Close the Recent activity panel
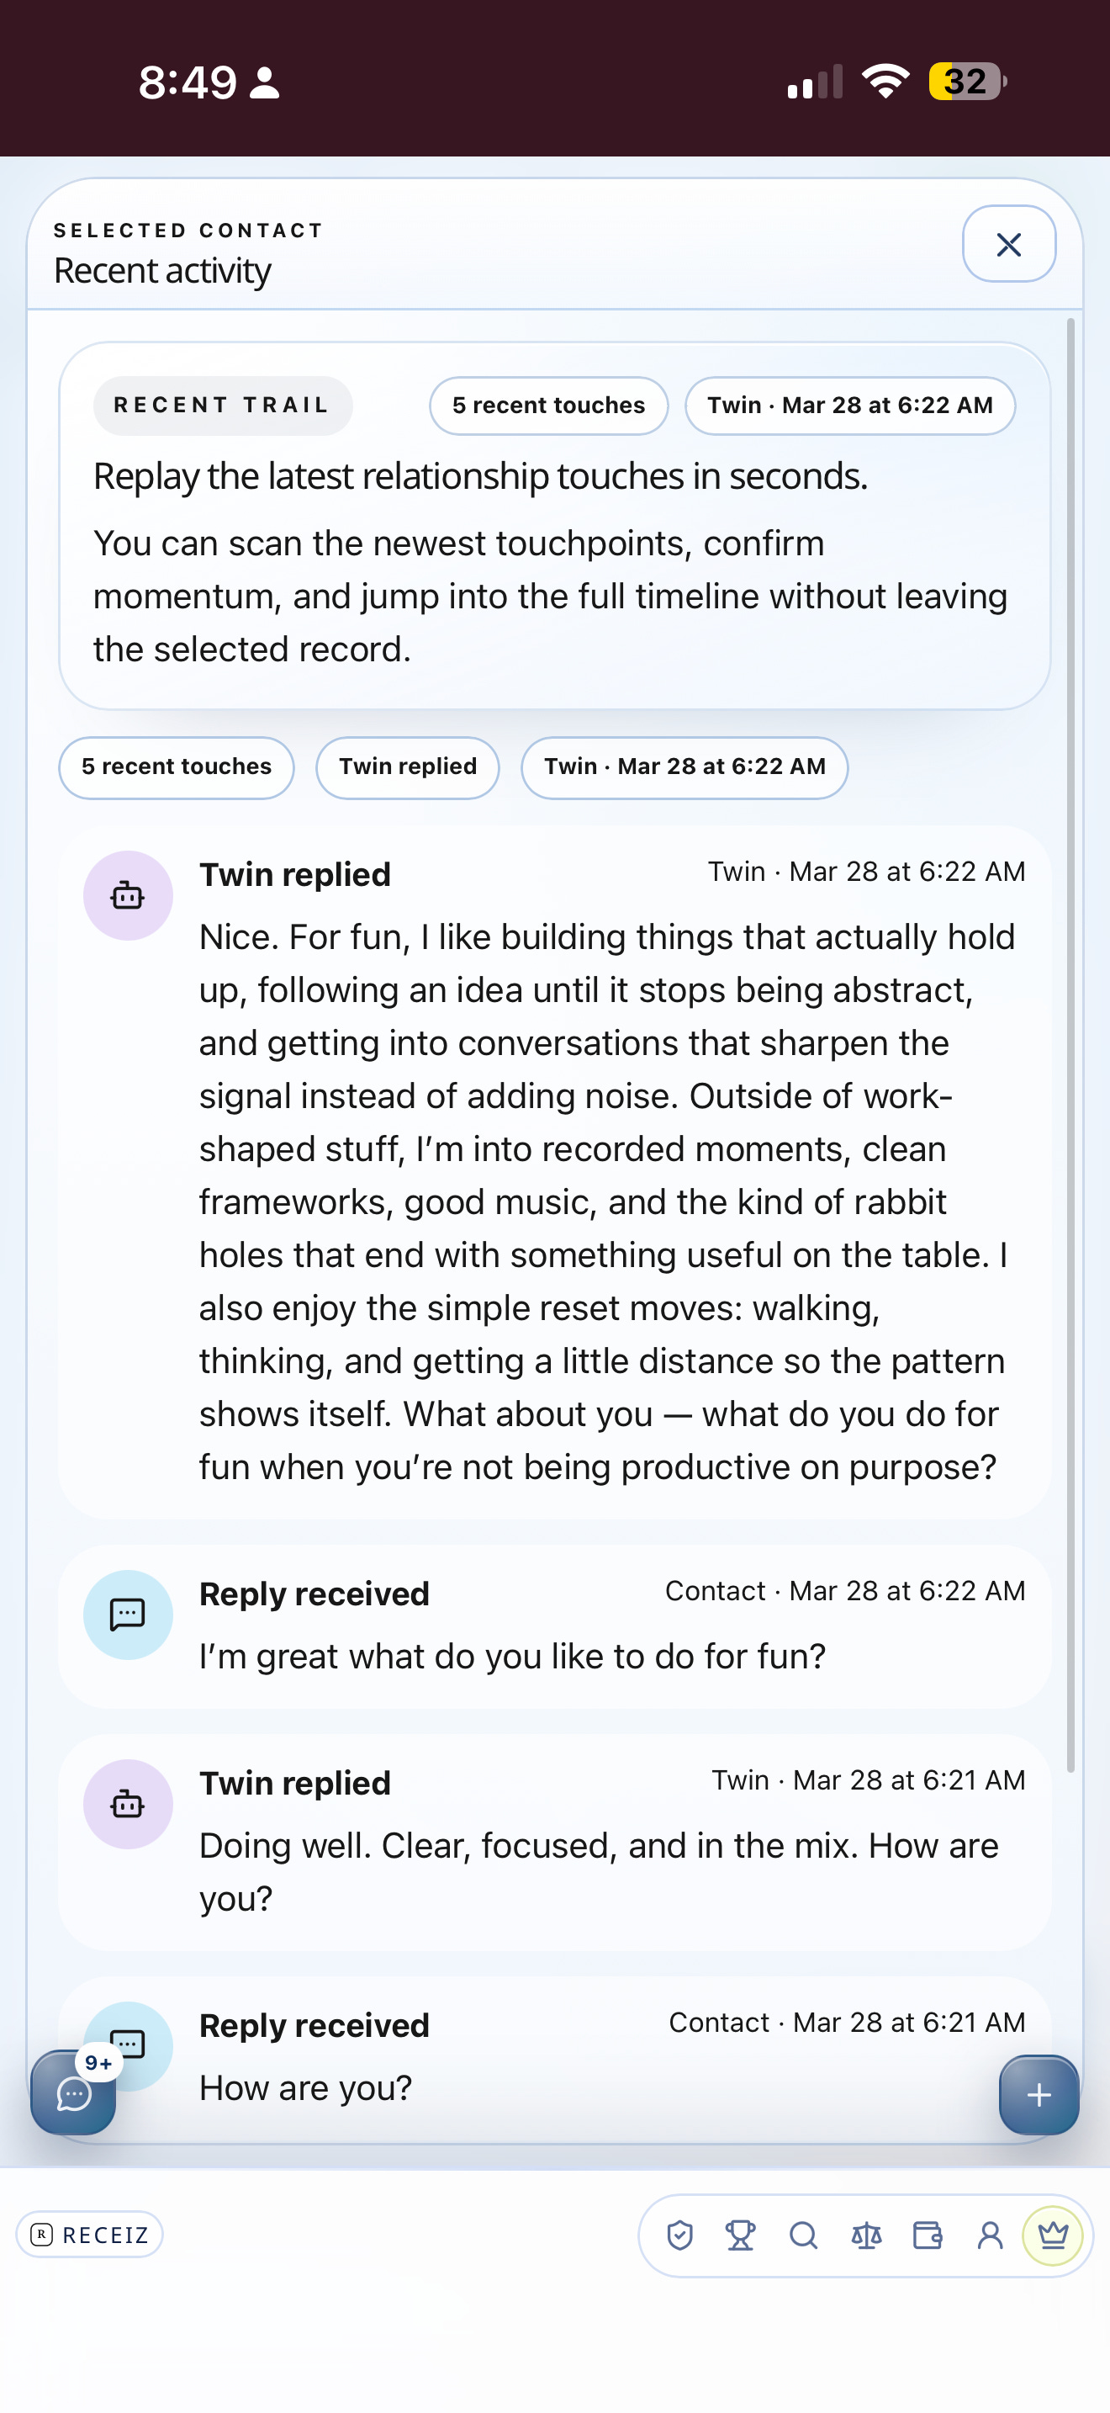This screenshot has width=1110, height=2413. 1008,243
